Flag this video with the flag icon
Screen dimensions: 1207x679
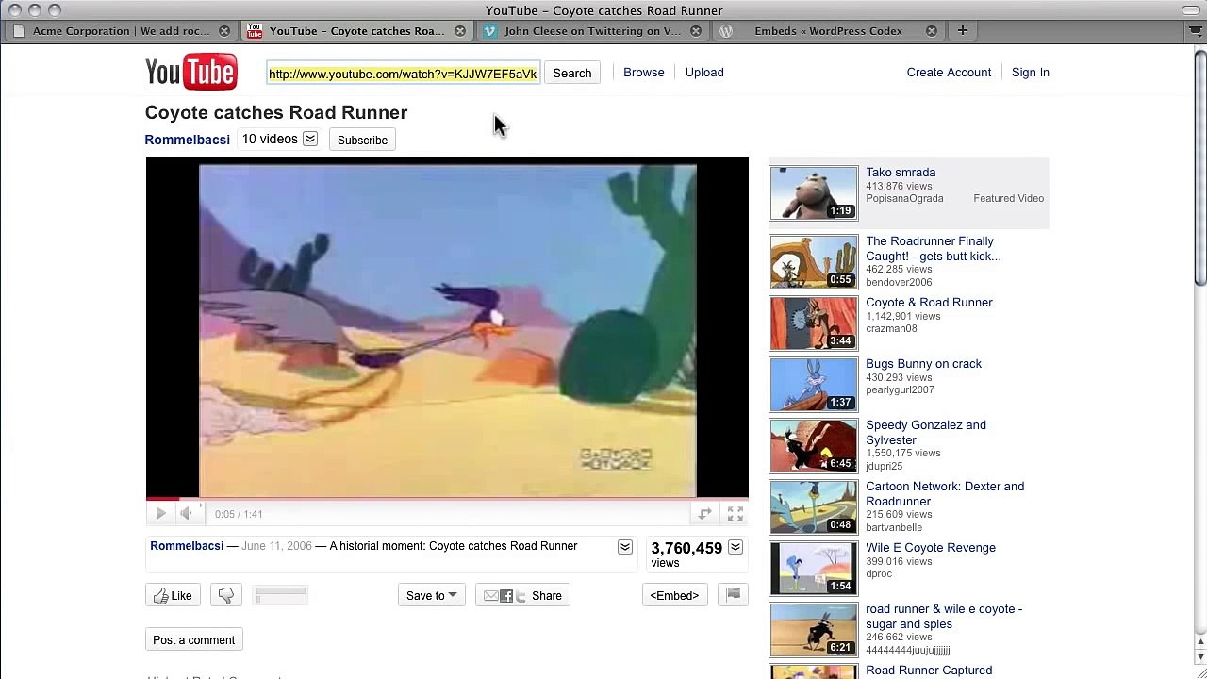pyautogui.click(x=733, y=594)
